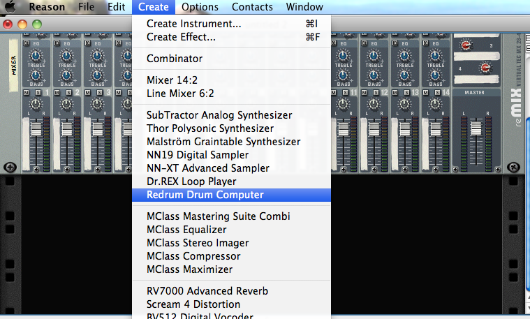Mute mixer channel 2

point(57,92)
